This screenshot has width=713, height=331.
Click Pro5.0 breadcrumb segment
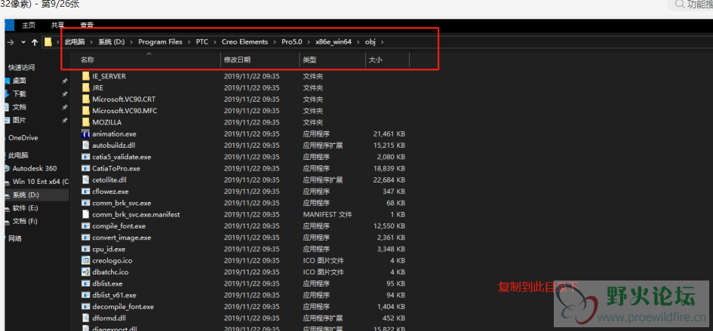[291, 41]
